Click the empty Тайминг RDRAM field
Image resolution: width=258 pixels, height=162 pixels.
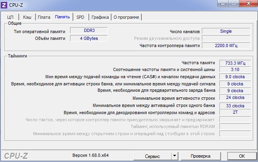(235, 126)
